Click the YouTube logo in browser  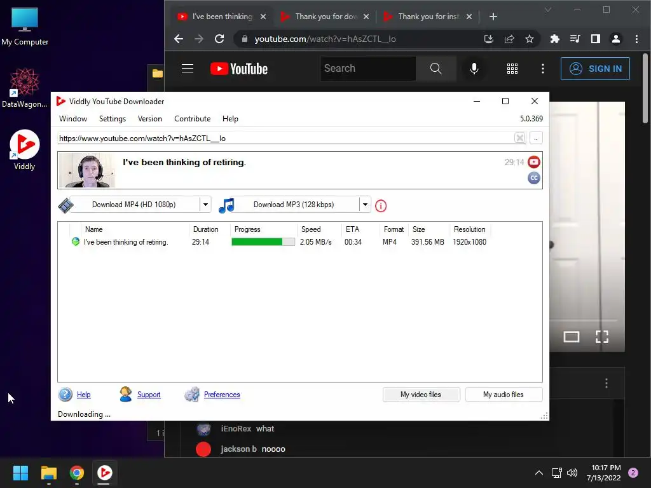pyautogui.click(x=239, y=69)
